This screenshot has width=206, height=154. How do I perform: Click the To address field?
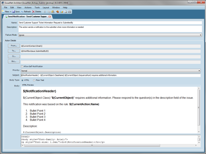(x=111, y=51)
